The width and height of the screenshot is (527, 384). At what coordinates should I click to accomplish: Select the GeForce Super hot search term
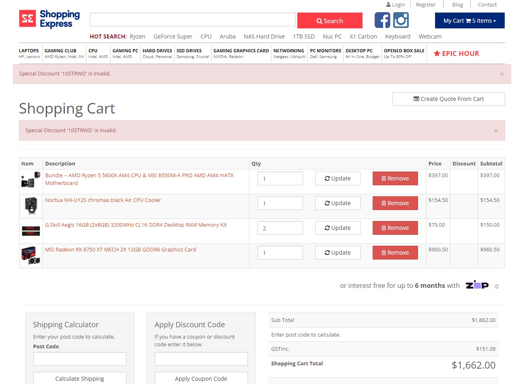coord(173,36)
